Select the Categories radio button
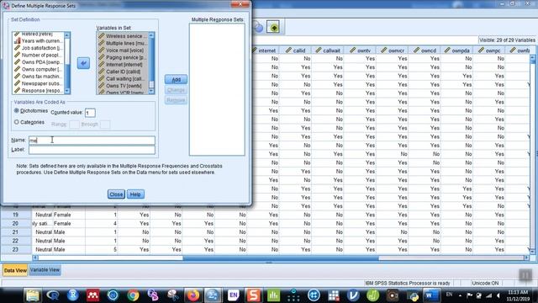The height and width of the screenshot is (303, 538). pyautogui.click(x=17, y=122)
